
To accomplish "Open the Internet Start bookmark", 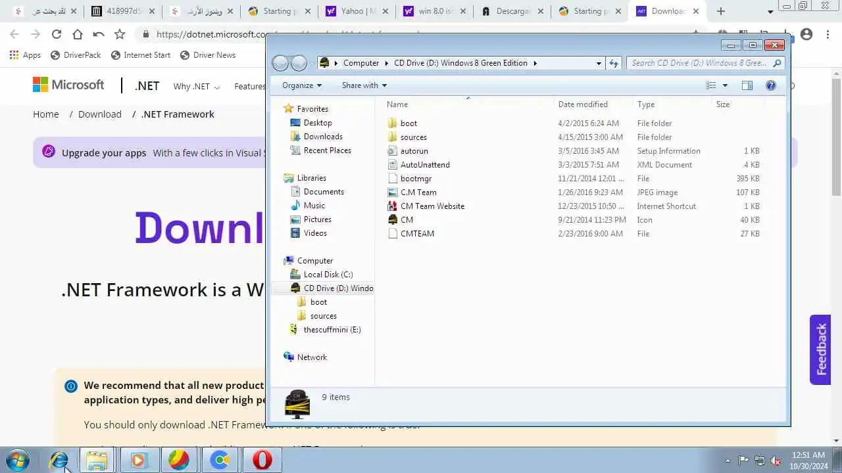I will tap(141, 55).
